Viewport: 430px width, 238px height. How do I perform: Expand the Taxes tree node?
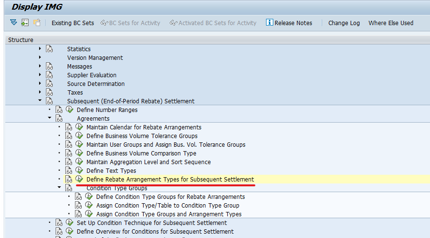(40, 92)
